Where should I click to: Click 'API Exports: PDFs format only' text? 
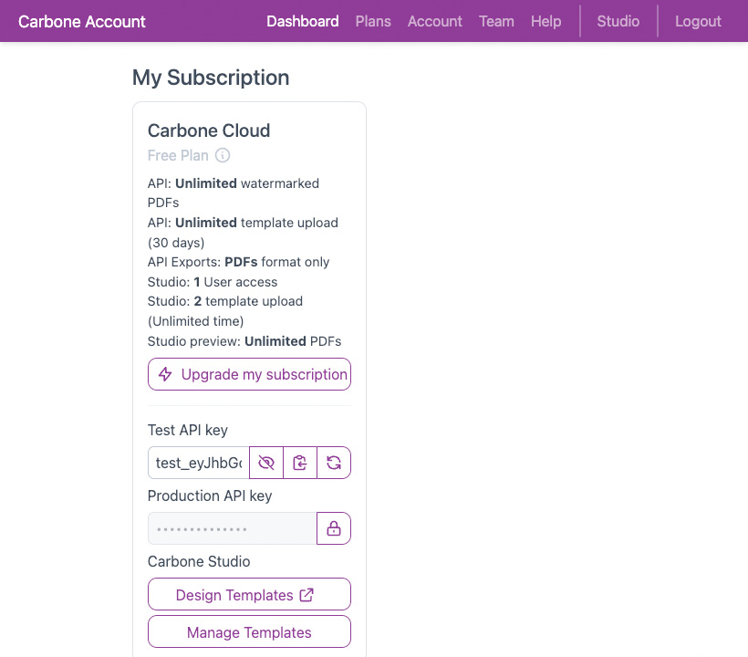pos(238,262)
